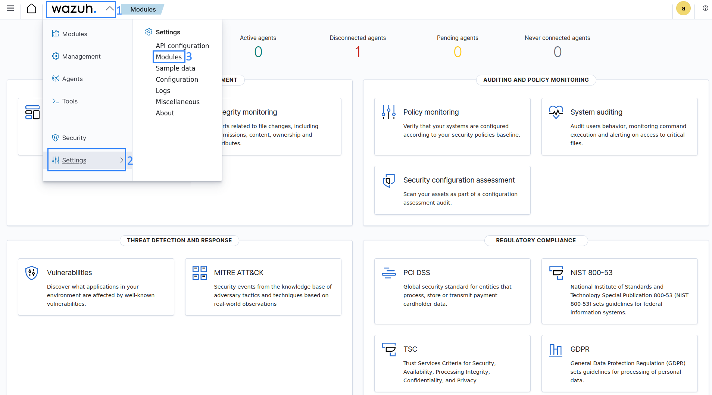Click the System auditing heartbeat icon
The width and height of the screenshot is (712, 395).
556,112
